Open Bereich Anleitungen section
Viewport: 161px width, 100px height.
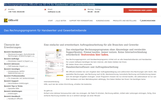point(13,91)
